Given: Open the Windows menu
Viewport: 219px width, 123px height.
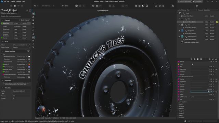Looking at the screenshot, I should (18, 1).
